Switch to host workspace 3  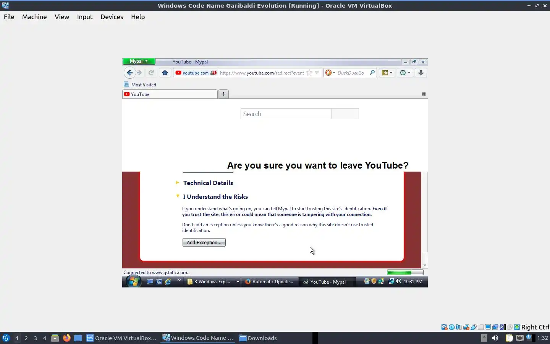(36, 338)
